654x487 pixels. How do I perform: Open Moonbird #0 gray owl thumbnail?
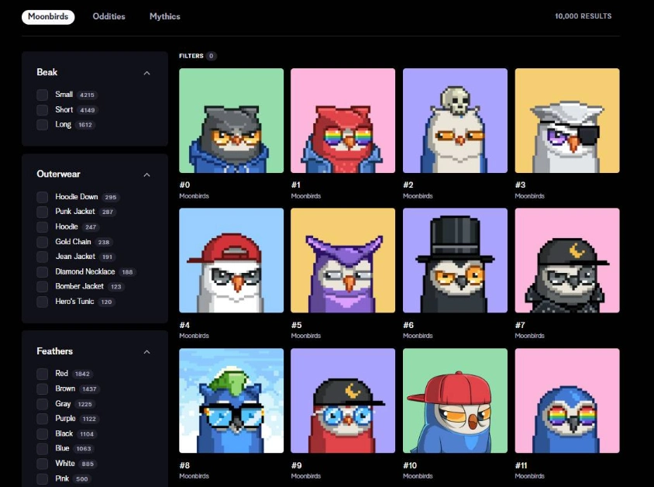coord(231,120)
